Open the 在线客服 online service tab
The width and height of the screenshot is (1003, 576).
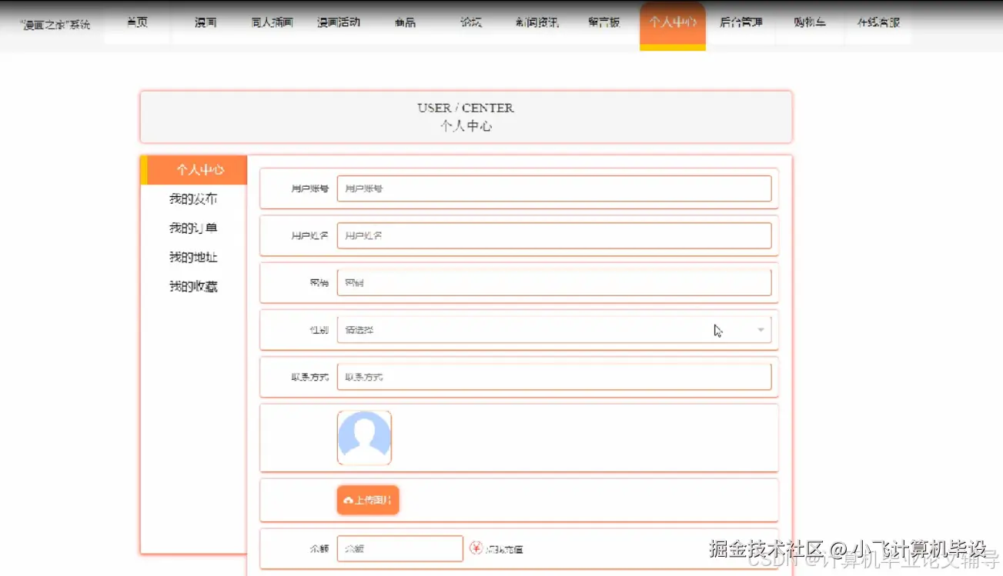(x=878, y=23)
